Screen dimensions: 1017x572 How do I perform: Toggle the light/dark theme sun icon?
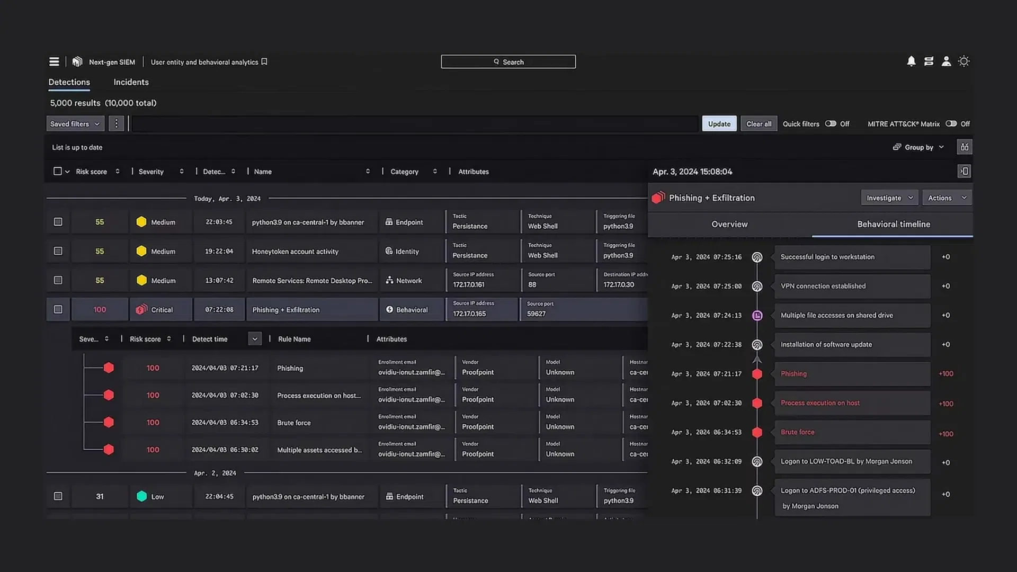pos(964,61)
